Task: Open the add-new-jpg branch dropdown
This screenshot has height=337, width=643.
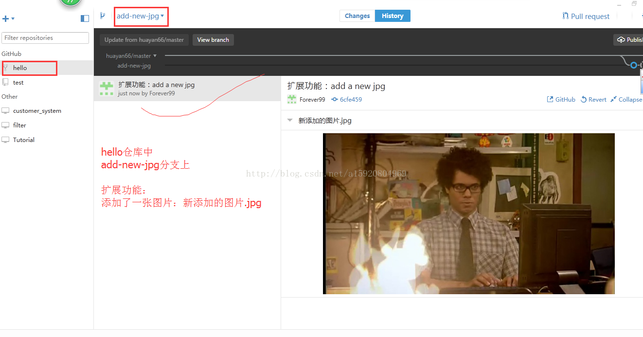Action: (x=141, y=16)
